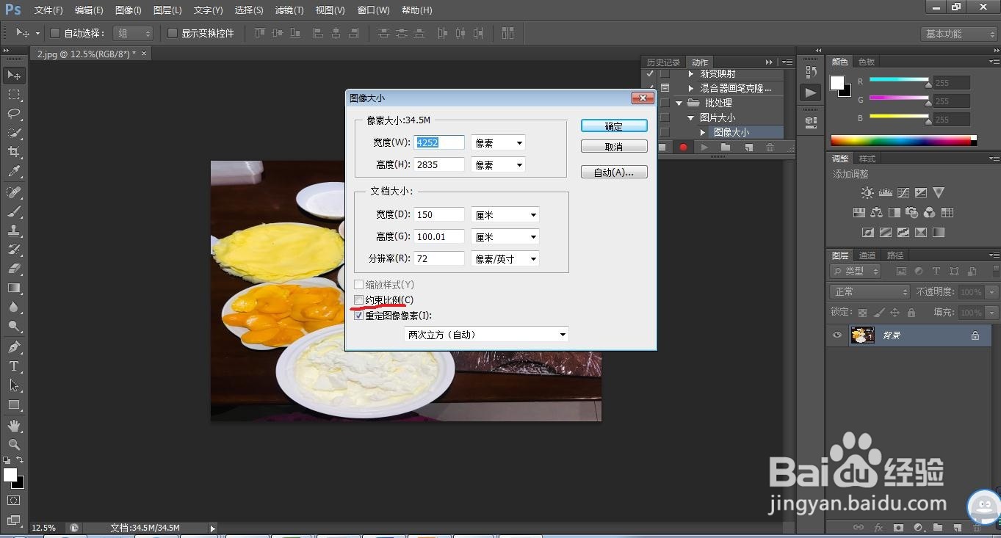Image resolution: width=1001 pixels, height=538 pixels.
Task: Click the foreground color swatch
Action: pyautogui.click(x=9, y=476)
